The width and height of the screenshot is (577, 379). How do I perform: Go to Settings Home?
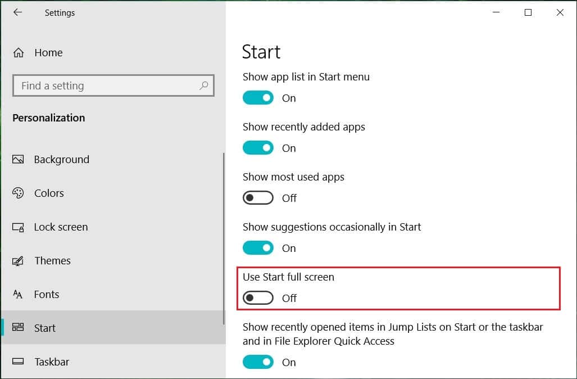point(49,52)
